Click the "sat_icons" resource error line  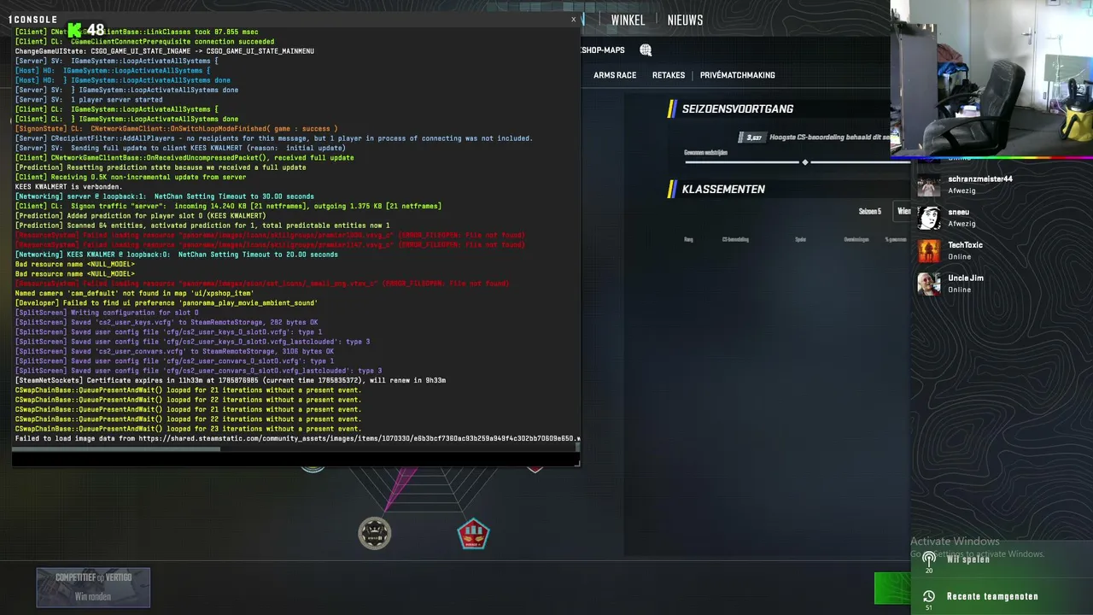point(262,284)
